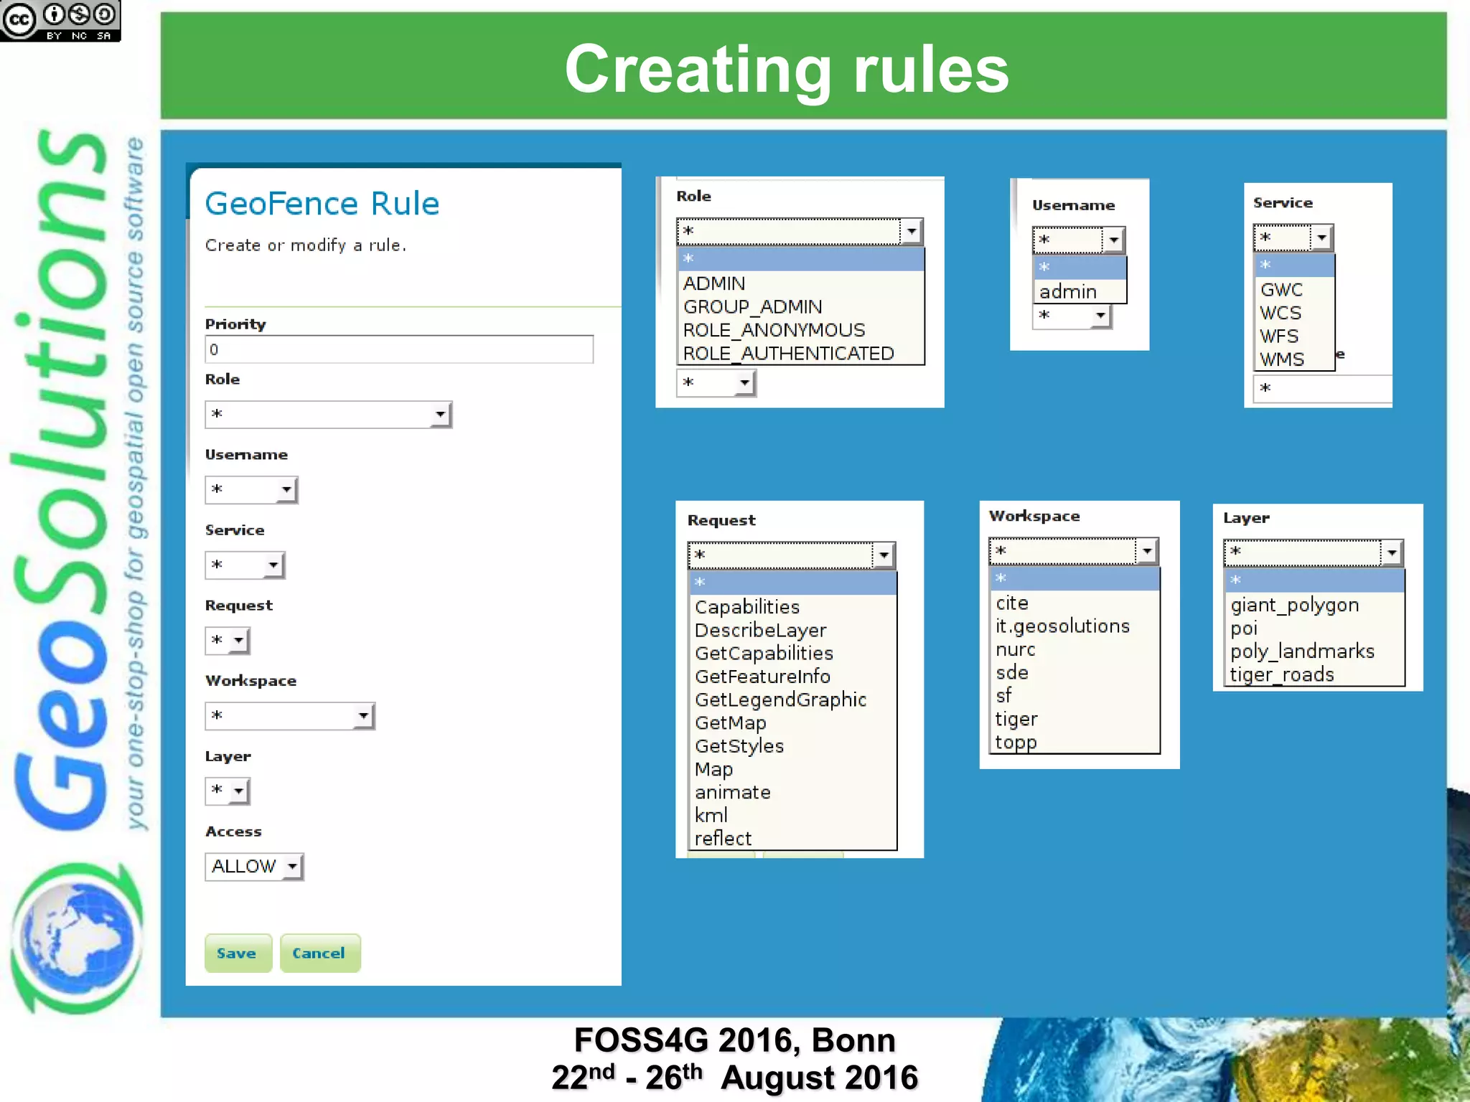
Task: Select it.geosolutions in the Workspace list
Action: click(x=1075, y=626)
